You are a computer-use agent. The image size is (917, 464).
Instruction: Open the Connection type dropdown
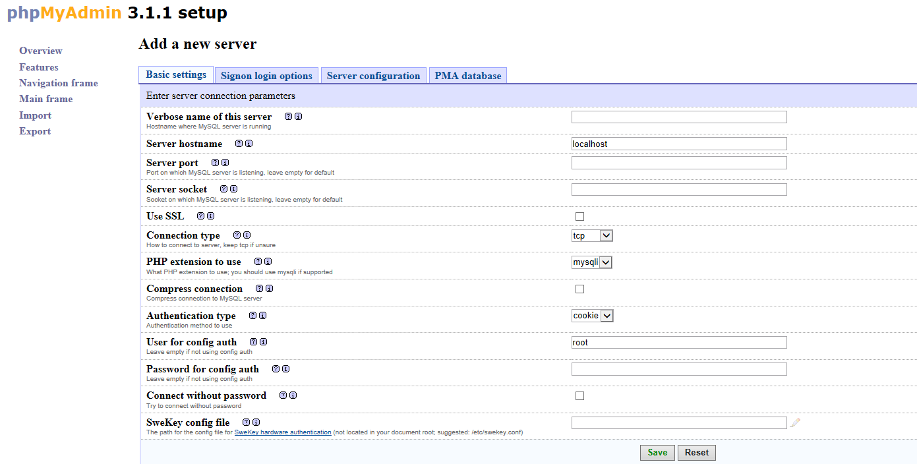pyautogui.click(x=591, y=235)
